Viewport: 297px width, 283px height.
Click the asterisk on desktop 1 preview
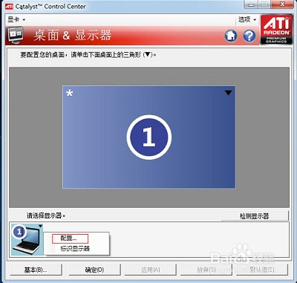coord(70,94)
